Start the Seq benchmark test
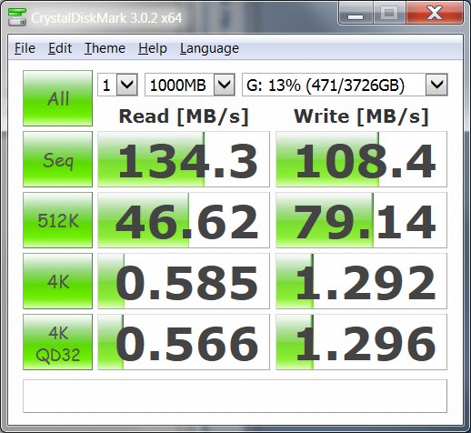This screenshot has height=433, width=471. (x=57, y=159)
